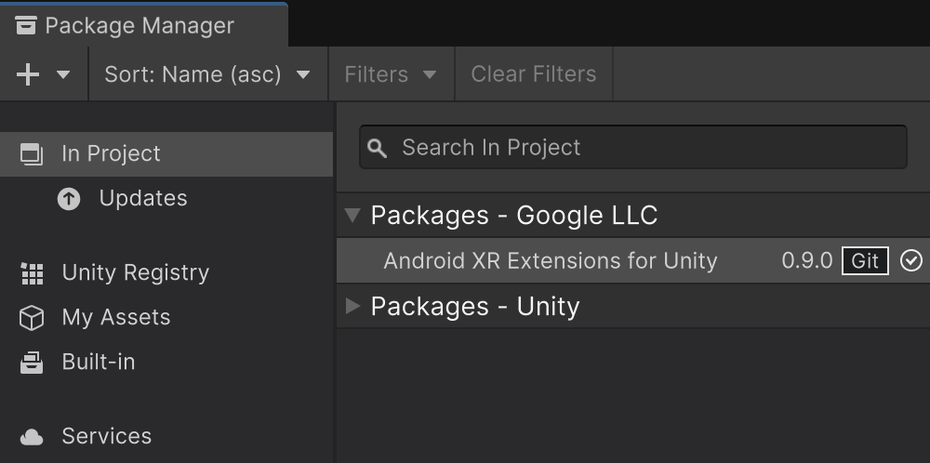Click the Clear Filters button
This screenshot has height=463, width=930.
[x=533, y=74]
